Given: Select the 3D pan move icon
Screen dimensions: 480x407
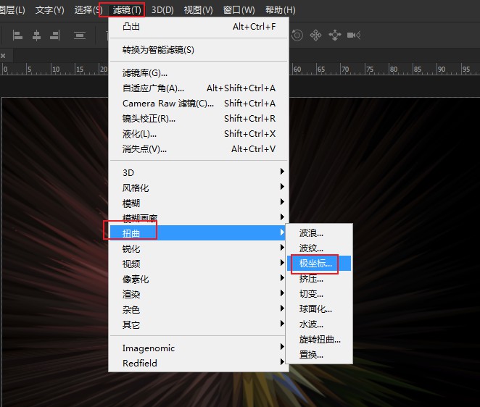Looking at the screenshot, I should tap(315, 35).
